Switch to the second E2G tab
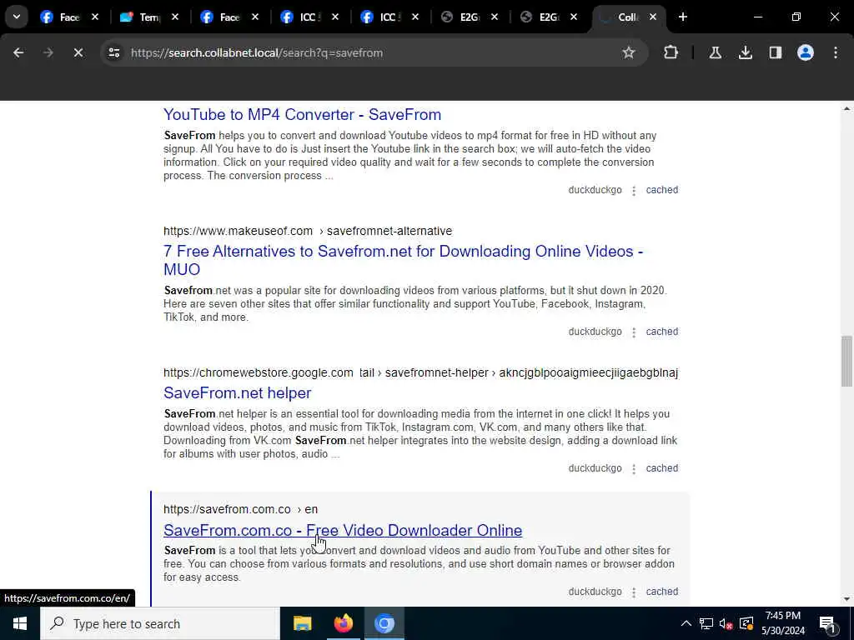854x640 pixels. (540, 17)
